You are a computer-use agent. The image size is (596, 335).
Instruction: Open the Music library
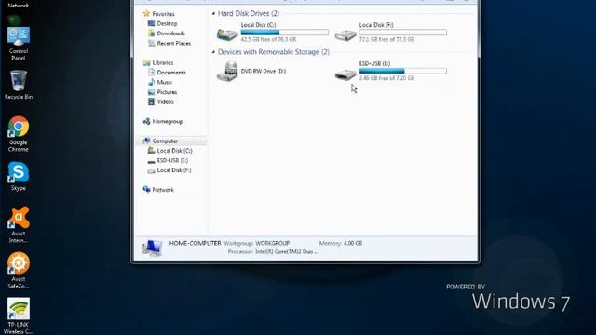coord(165,83)
